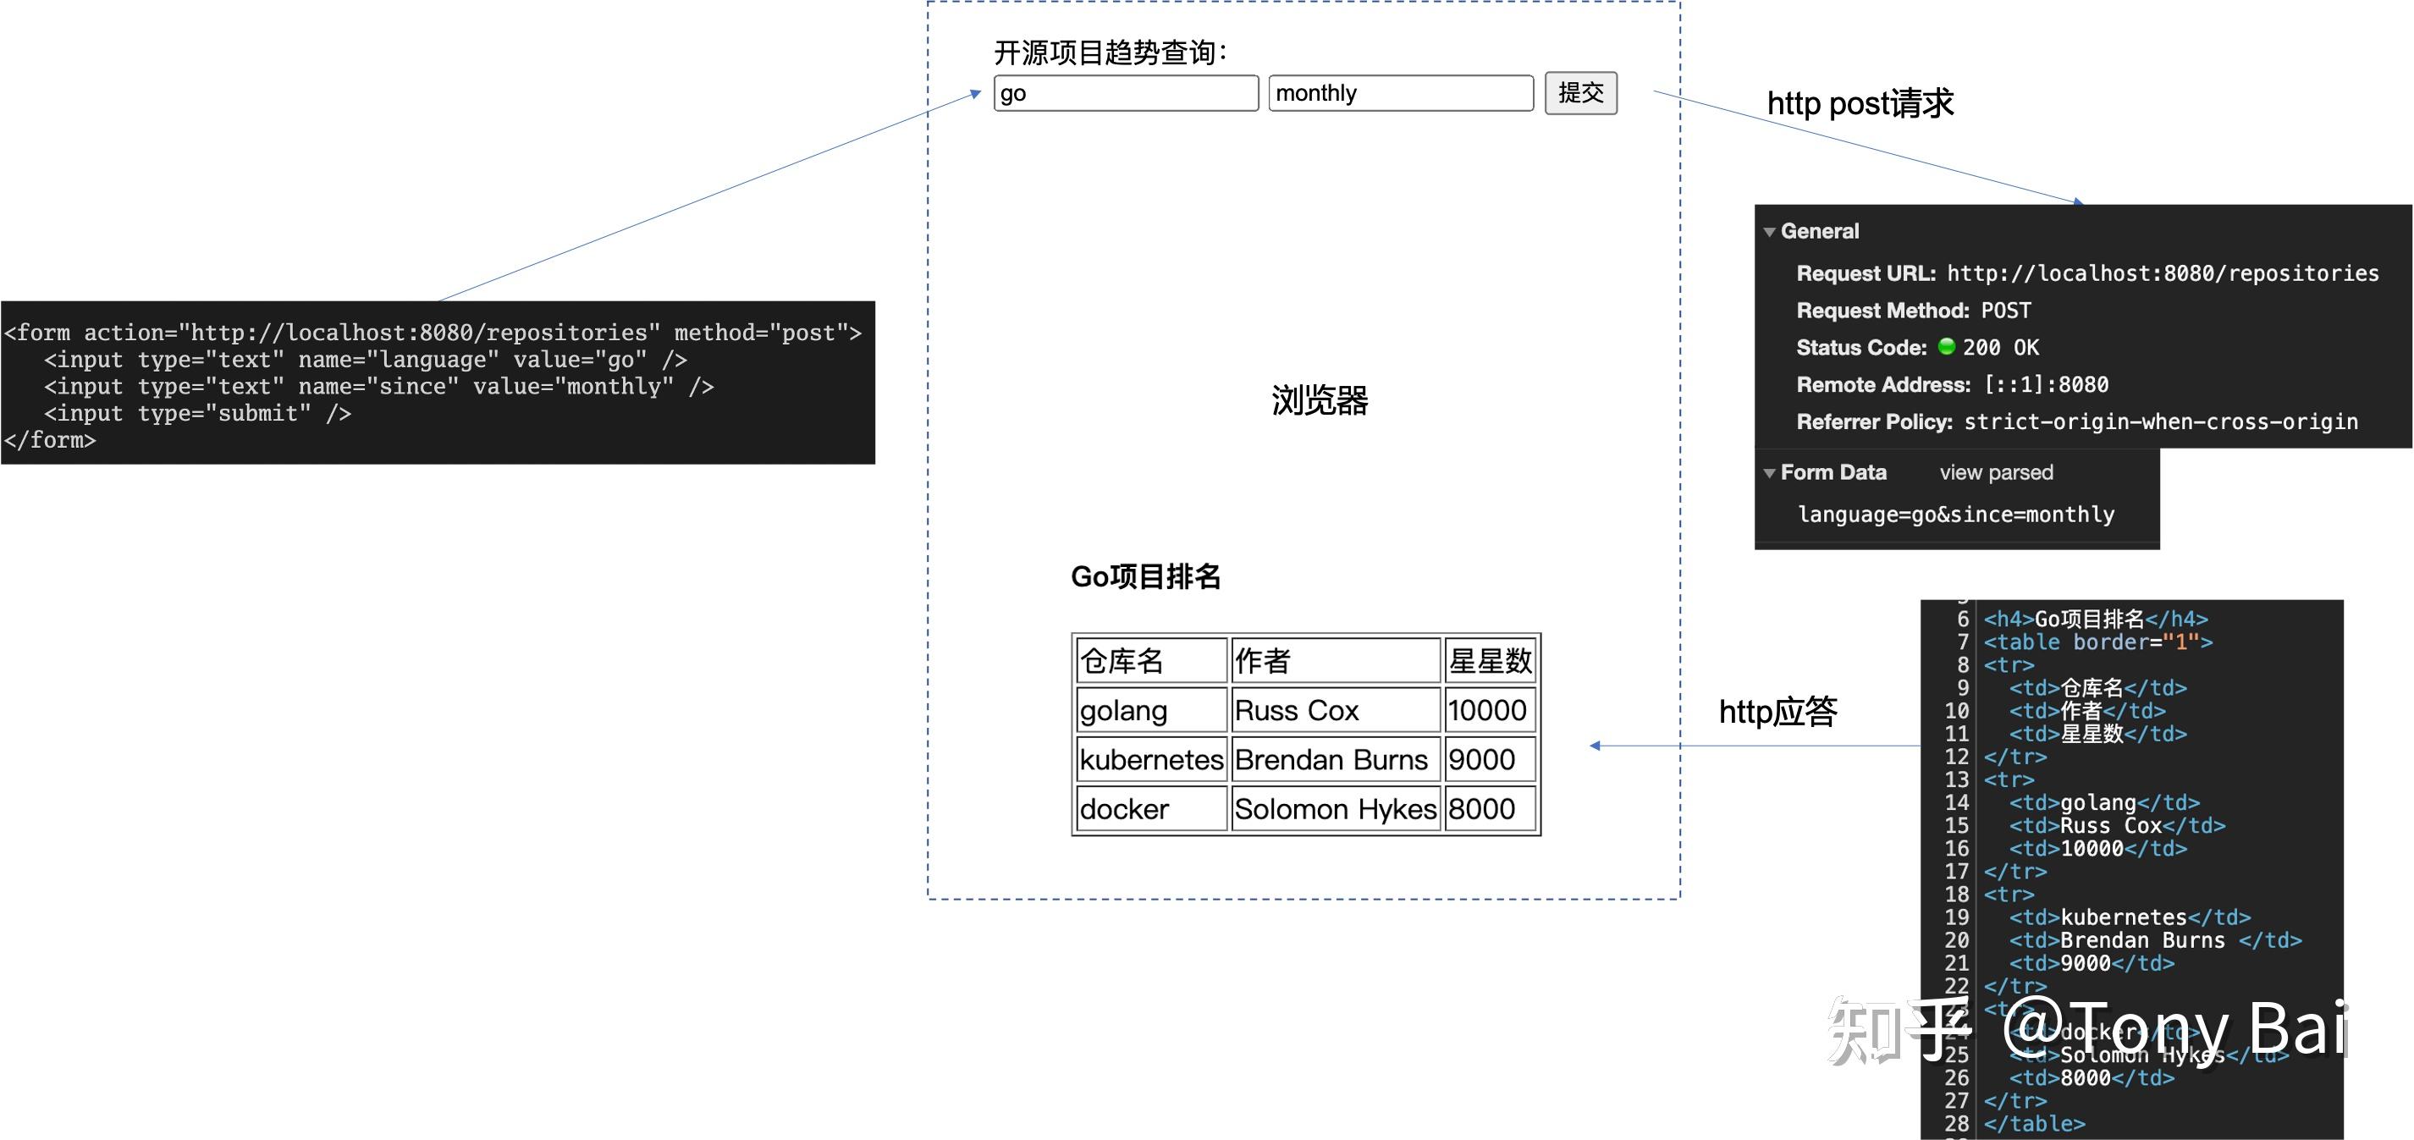Click the Go项目排名 heading
Image resolution: width=2414 pixels, height=1140 pixels.
[1145, 576]
